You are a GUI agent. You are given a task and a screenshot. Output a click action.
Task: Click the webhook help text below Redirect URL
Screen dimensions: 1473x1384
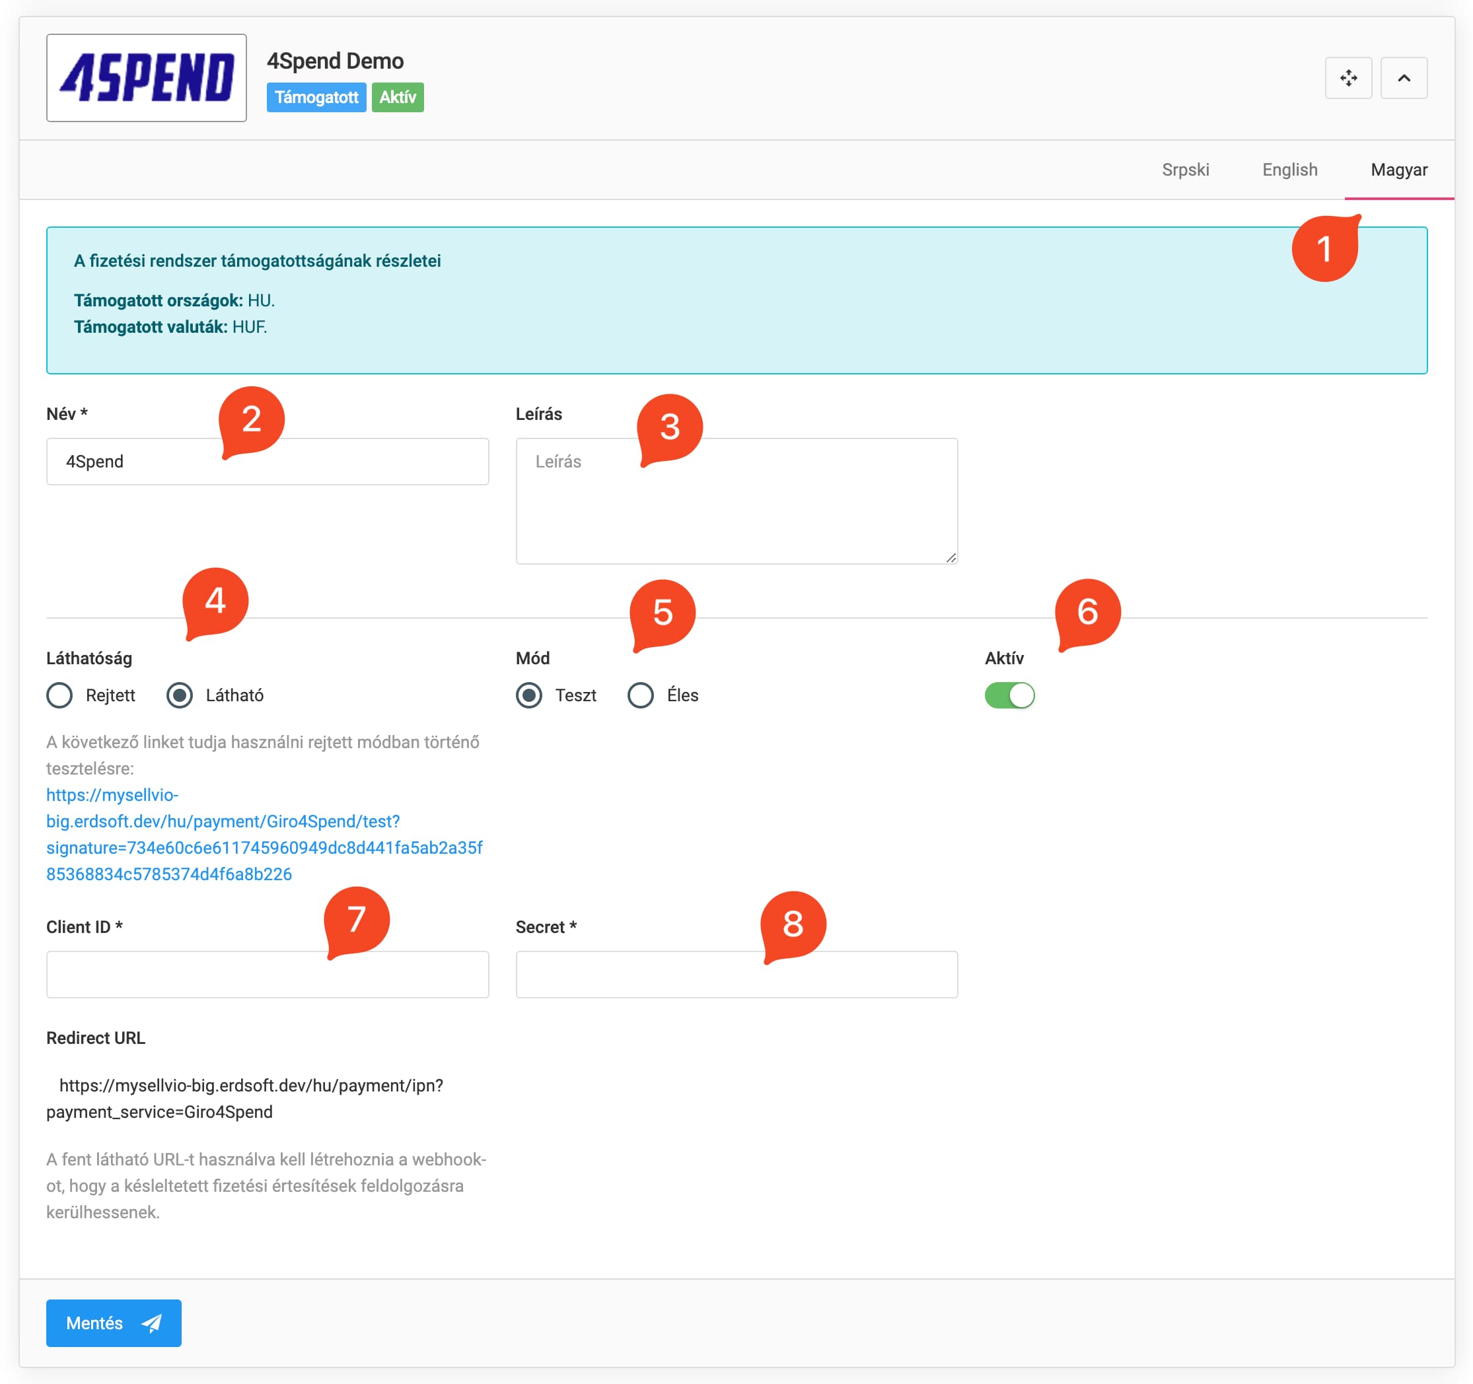point(267,1185)
